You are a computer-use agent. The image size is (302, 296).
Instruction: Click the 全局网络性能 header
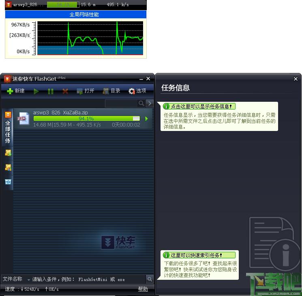coord(76,15)
